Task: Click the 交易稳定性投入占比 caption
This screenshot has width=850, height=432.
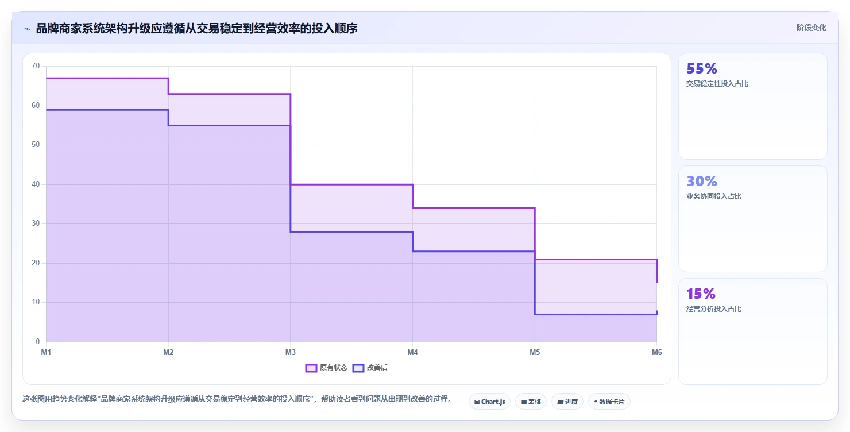Action: (x=717, y=84)
